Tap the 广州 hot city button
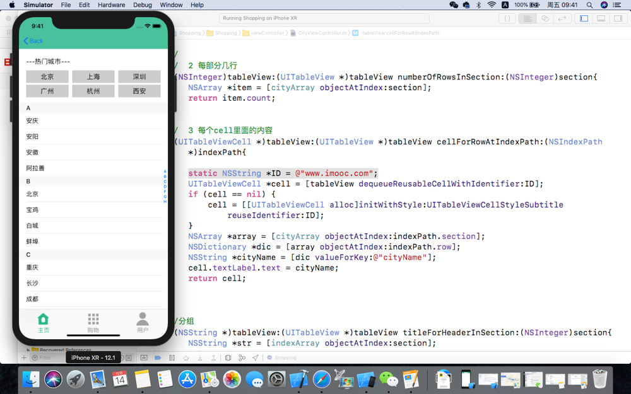Viewport: 631px width, 394px height. click(47, 91)
